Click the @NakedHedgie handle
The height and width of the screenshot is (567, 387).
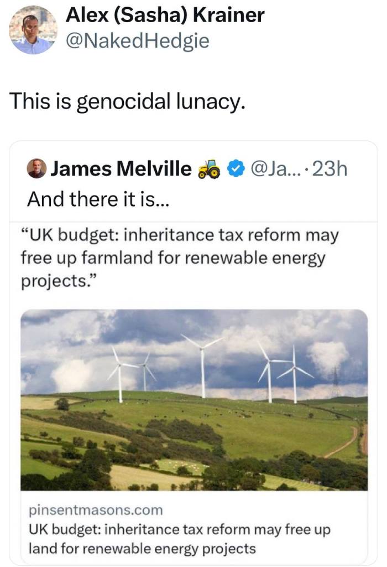click(x=137, y=41)
